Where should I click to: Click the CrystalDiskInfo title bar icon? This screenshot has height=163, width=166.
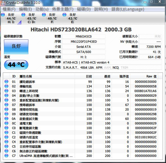(3, 3)
